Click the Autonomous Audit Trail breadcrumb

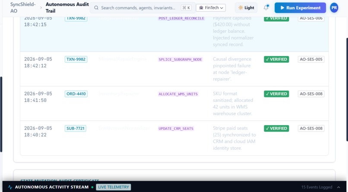[67, 7]
